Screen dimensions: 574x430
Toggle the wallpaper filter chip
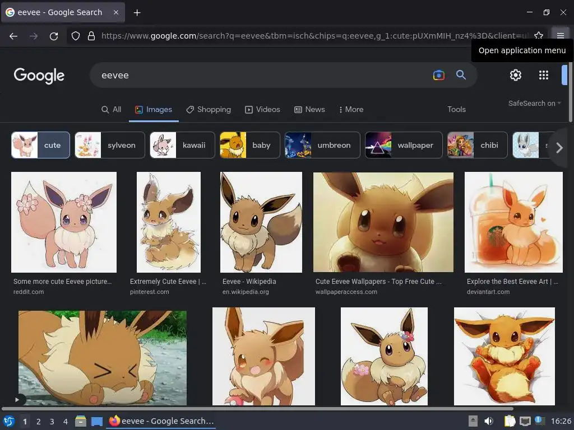point(404,145)
